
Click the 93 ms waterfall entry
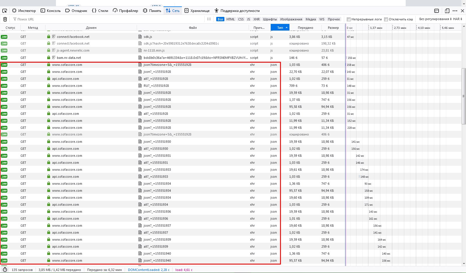368,184
